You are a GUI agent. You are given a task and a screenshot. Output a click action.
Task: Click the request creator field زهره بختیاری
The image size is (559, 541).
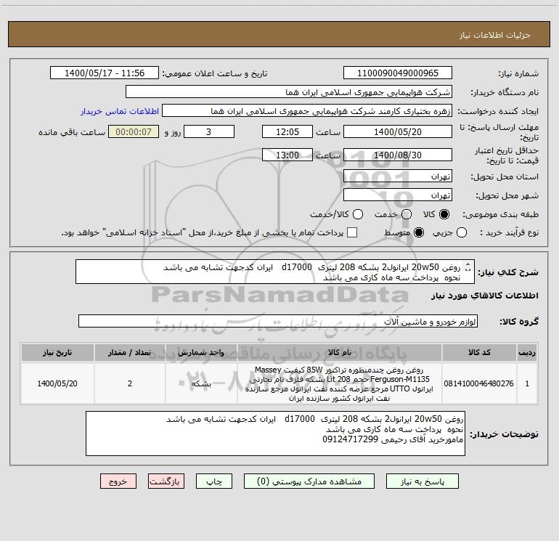pos(307,111)
